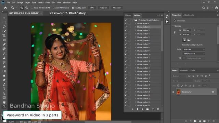Expand Bharat Action 2 steps
The image size is (219, 123).
click(x=135, y=27)
